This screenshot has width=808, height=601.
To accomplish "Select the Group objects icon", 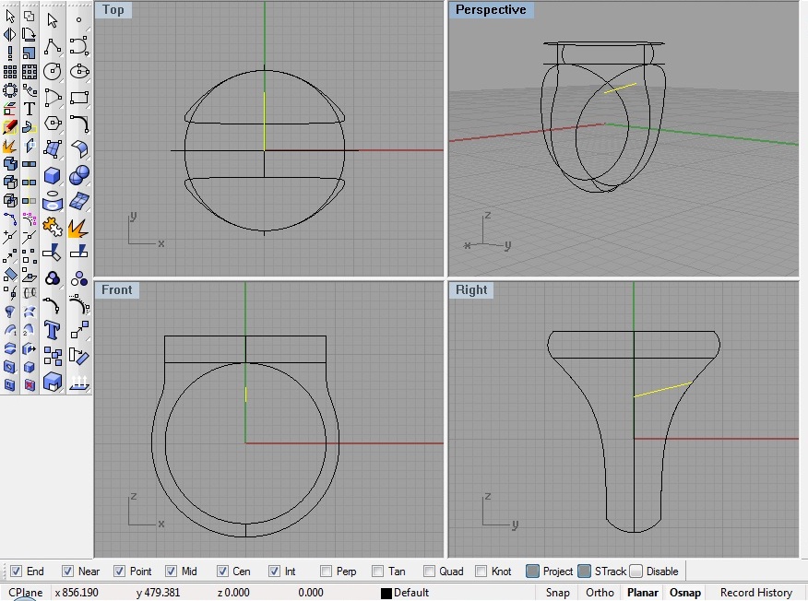I will [52, 278].
